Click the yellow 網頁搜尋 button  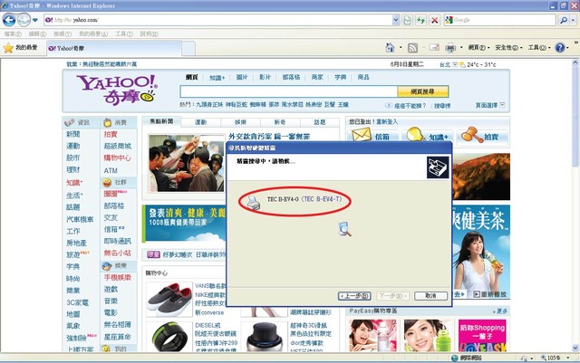tap(423, 91)
